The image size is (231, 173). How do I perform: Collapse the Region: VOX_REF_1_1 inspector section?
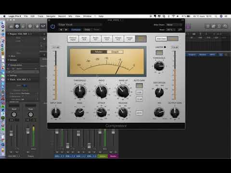click(8, 34)
